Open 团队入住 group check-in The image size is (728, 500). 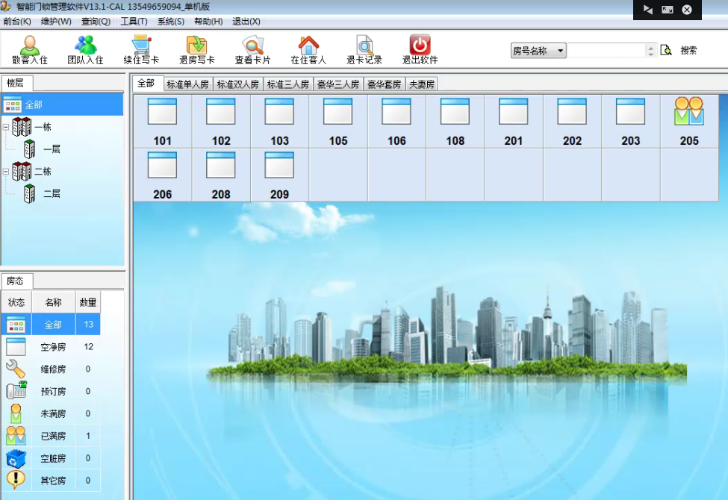[x=85, y=50]
